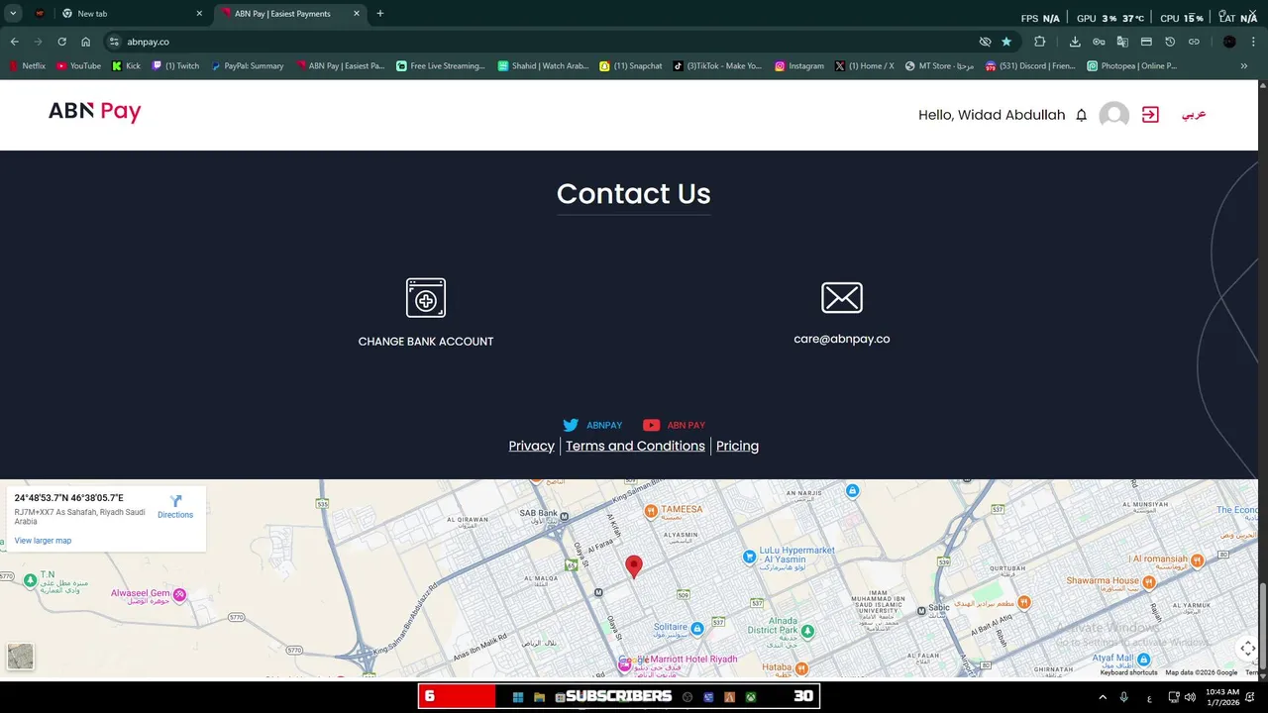Click the care@abnpay.co email address
The width and height of the screenshot is (1268, 713).
pos(842,339)
